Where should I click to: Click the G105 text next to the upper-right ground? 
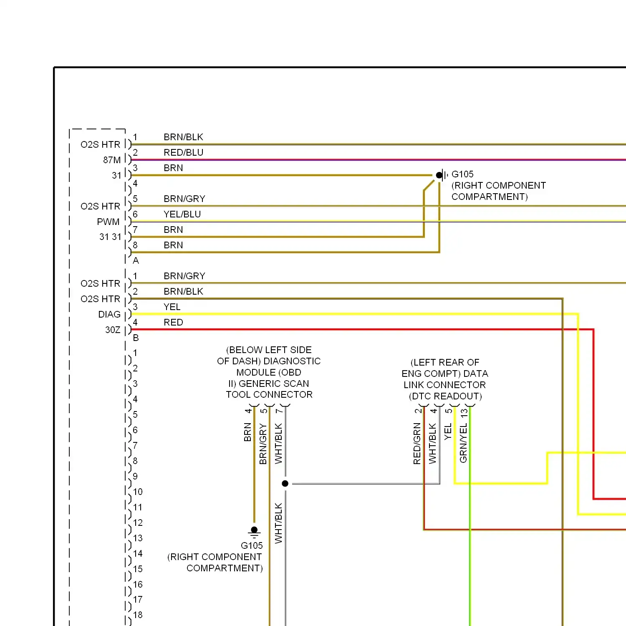(462, 174)
